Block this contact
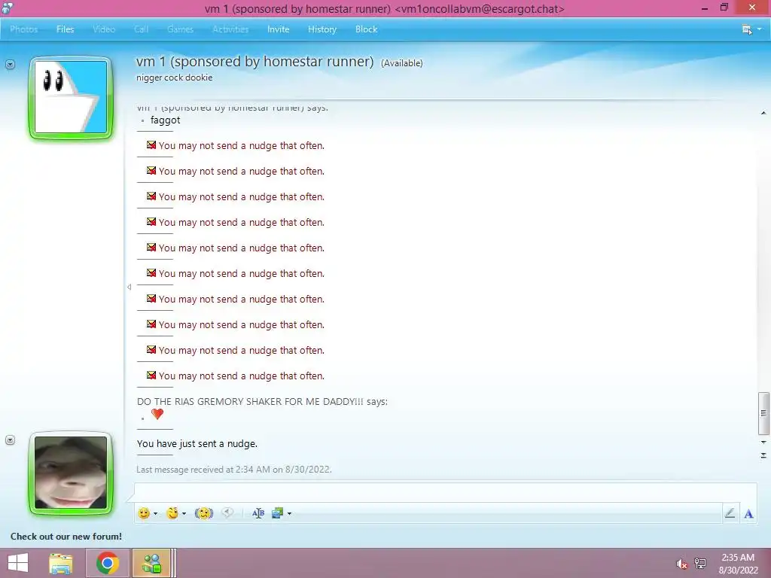771x578 pixels. pos(367,29)
